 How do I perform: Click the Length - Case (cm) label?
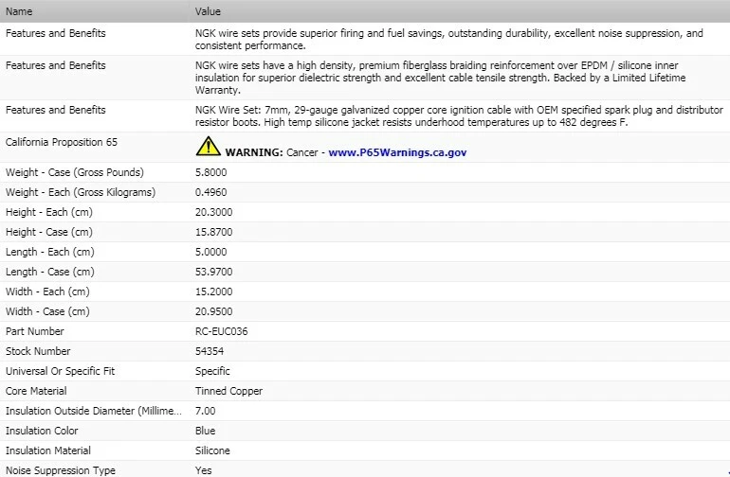[x=50, y=272]
